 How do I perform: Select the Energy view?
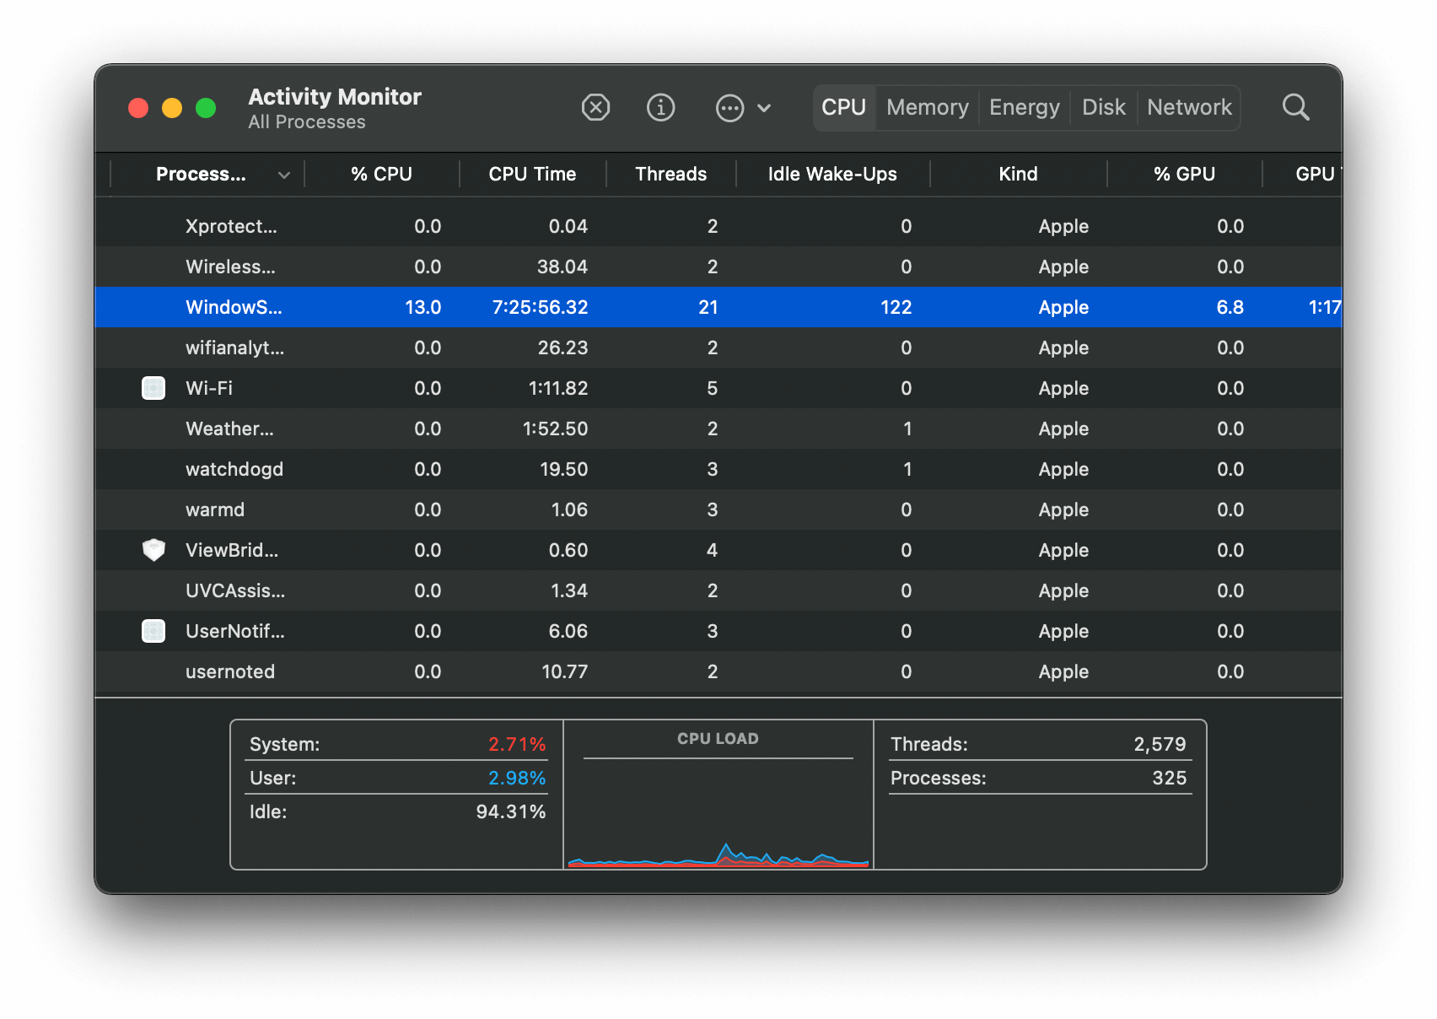click(1024, 107)
